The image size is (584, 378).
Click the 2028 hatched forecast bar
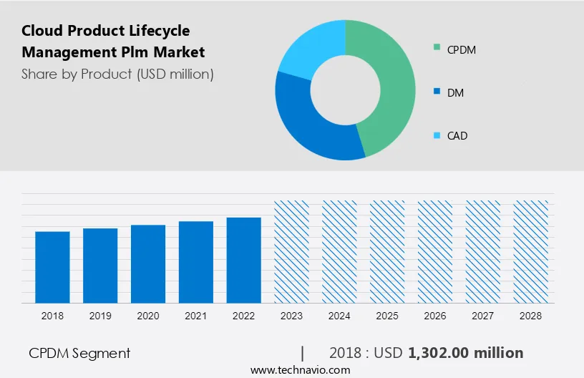[x=531, y=251]
